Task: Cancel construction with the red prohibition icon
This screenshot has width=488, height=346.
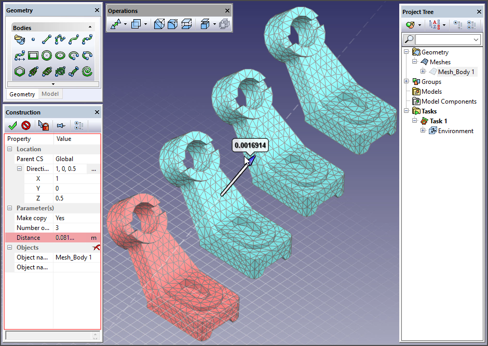Action: (x=26, y=125)
